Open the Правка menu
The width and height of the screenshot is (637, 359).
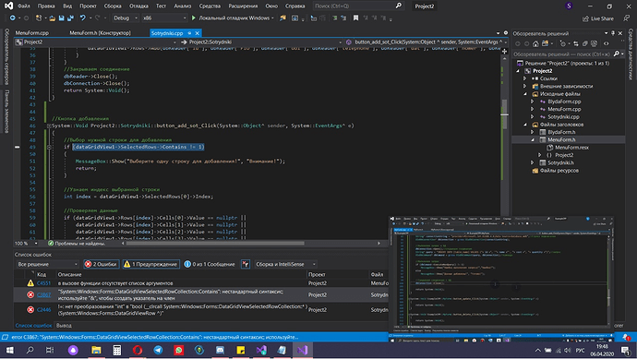pyautogui.click(x=46, y=6)
